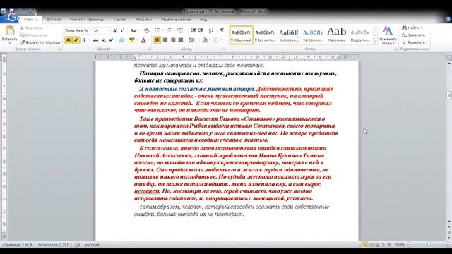
Task: Click the center alignment icon
Action: (165, 40)
